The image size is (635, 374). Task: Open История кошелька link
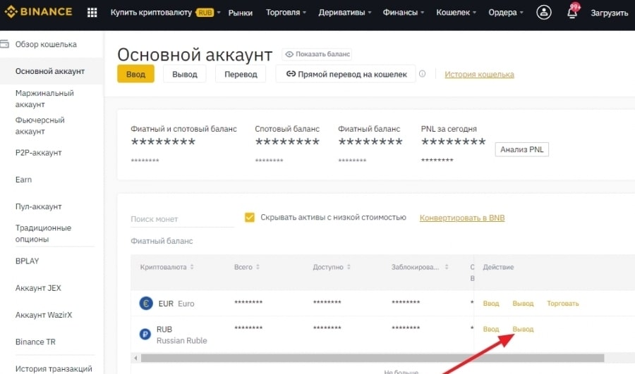(x=479, y=75)
